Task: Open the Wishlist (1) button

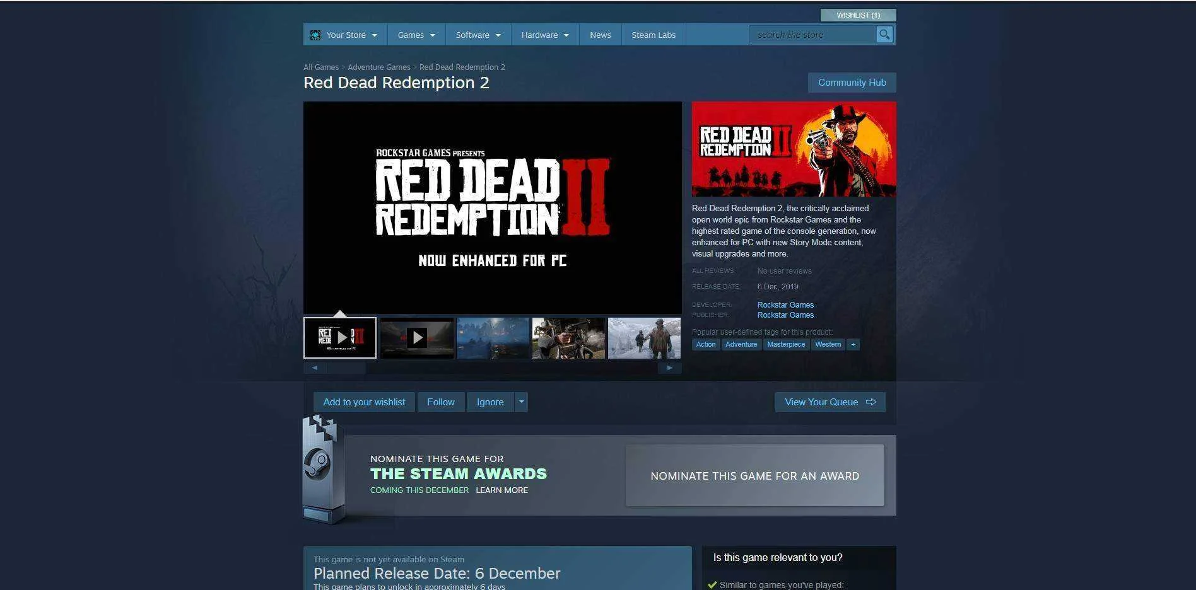Action: click(x=858, y=15)
